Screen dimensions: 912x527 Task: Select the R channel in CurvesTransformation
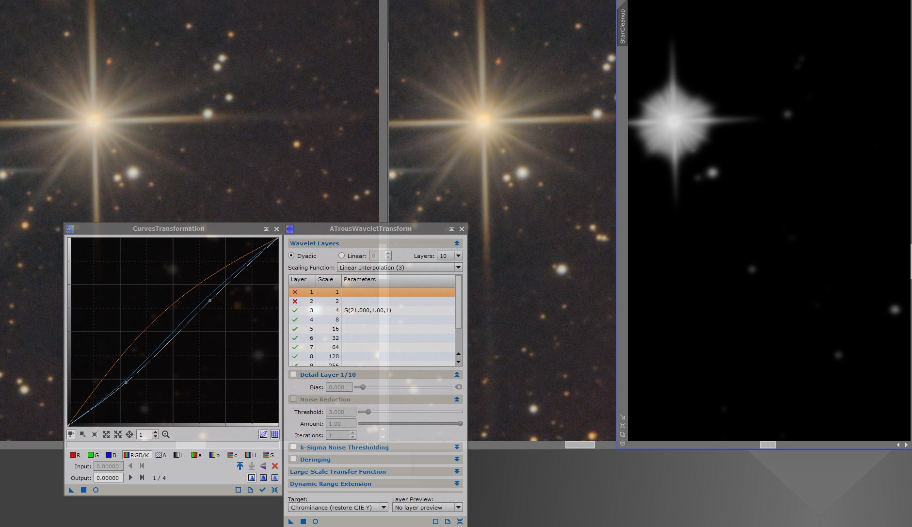[x=74, y=455]
